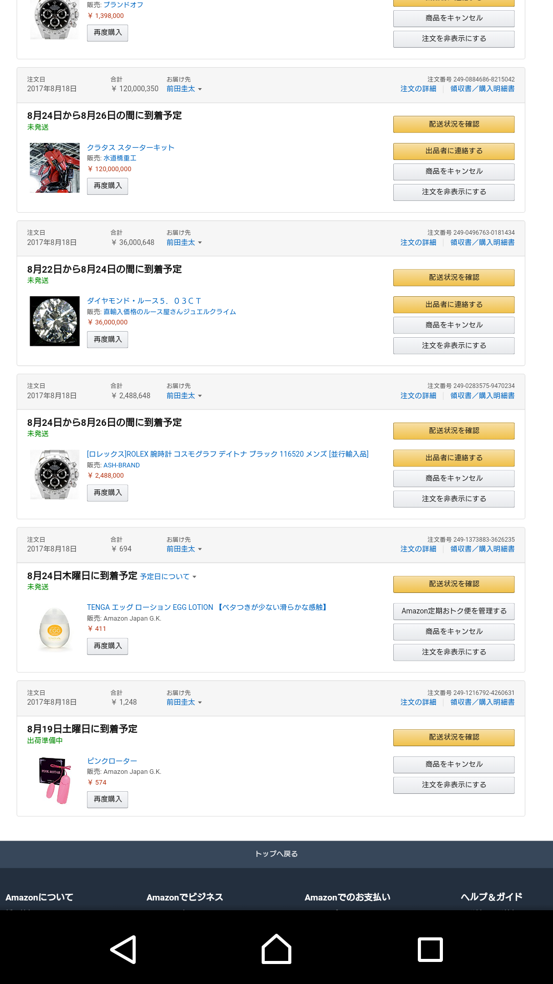This screenshot has width=553, height=984.
Task: Open the クラタス スターターキット robot thumbnail
Action: (55, 168)
